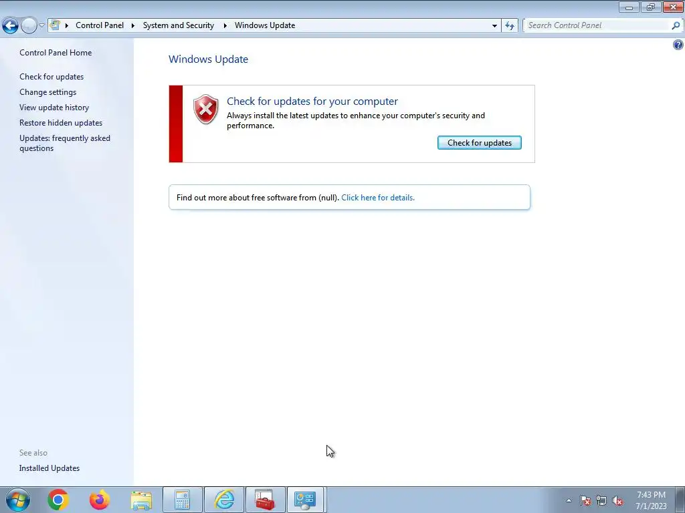The width and height of the screenshot is (685, 513).
Task: Click the search magnifier icon
Action: point(676,25)
